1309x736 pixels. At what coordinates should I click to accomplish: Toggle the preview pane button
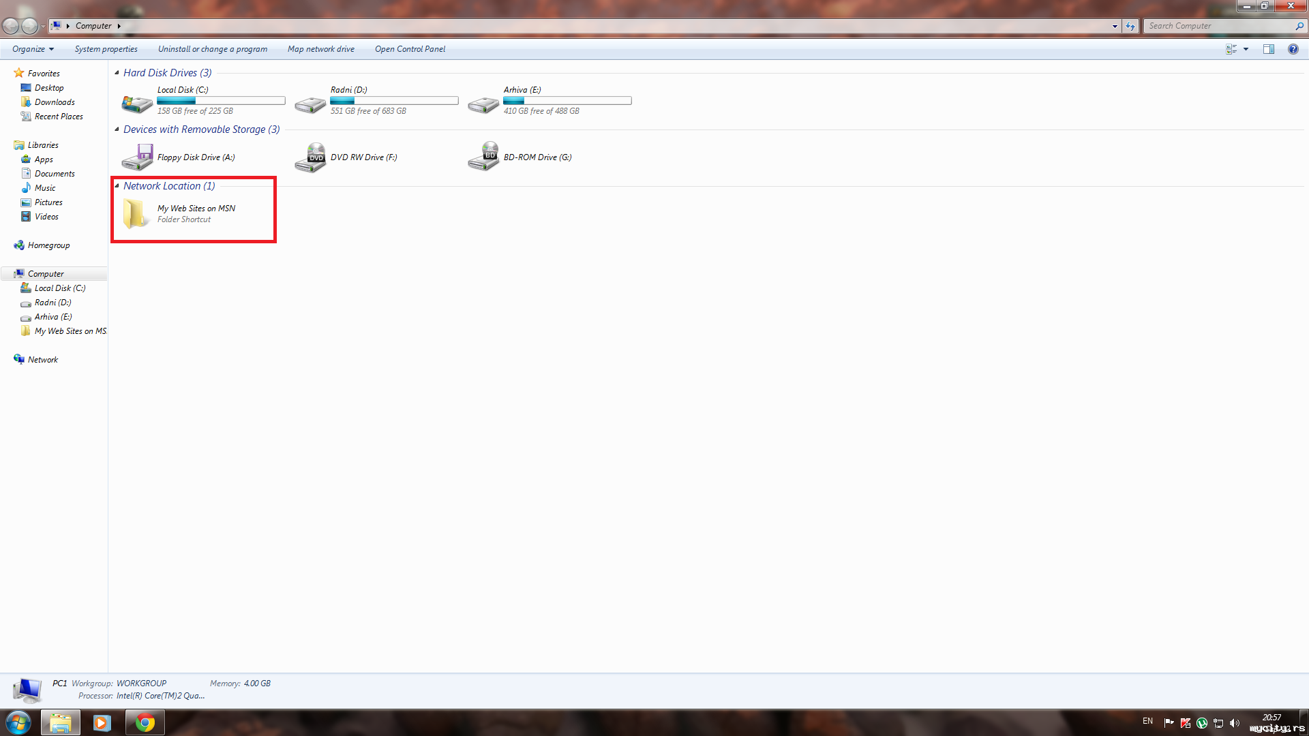click(1268, 49)
